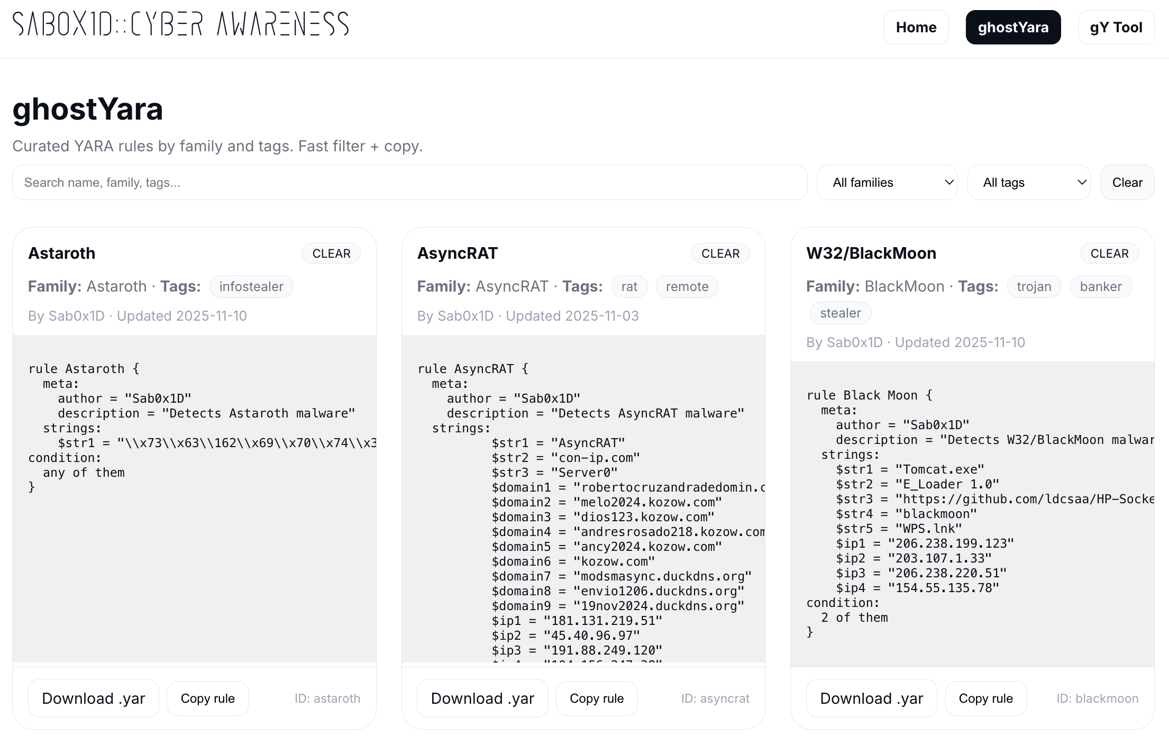
Task: Download the Astaroth .yar file
Action: tap(94, 698)
